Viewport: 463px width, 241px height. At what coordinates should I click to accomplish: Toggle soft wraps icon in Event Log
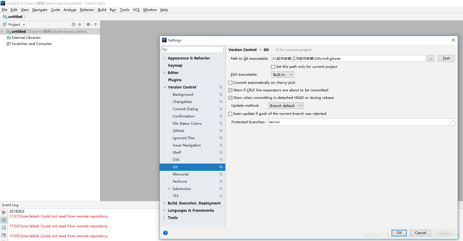[4, 228]
